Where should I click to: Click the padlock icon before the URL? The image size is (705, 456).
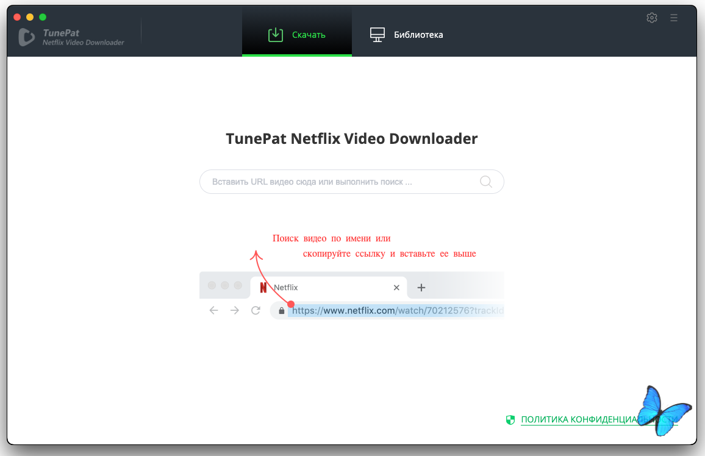[281, 311]
